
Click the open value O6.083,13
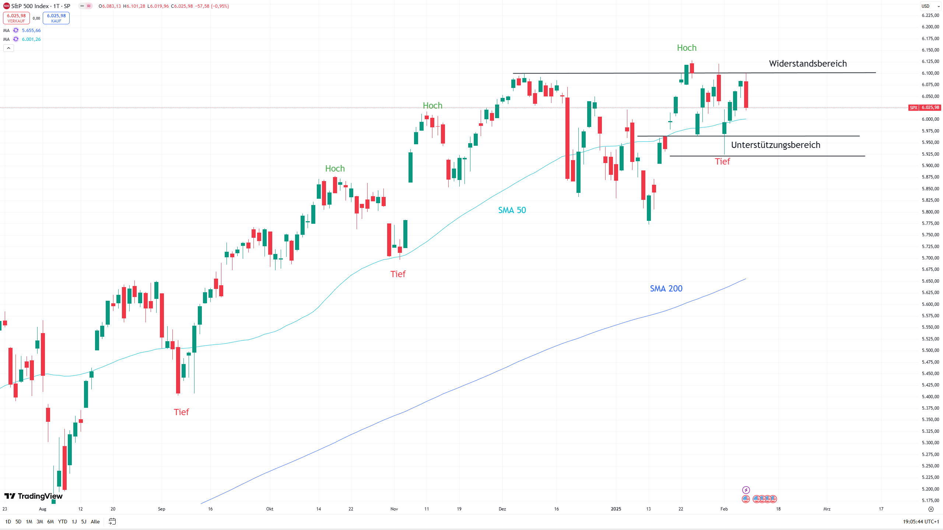point(110,6)
